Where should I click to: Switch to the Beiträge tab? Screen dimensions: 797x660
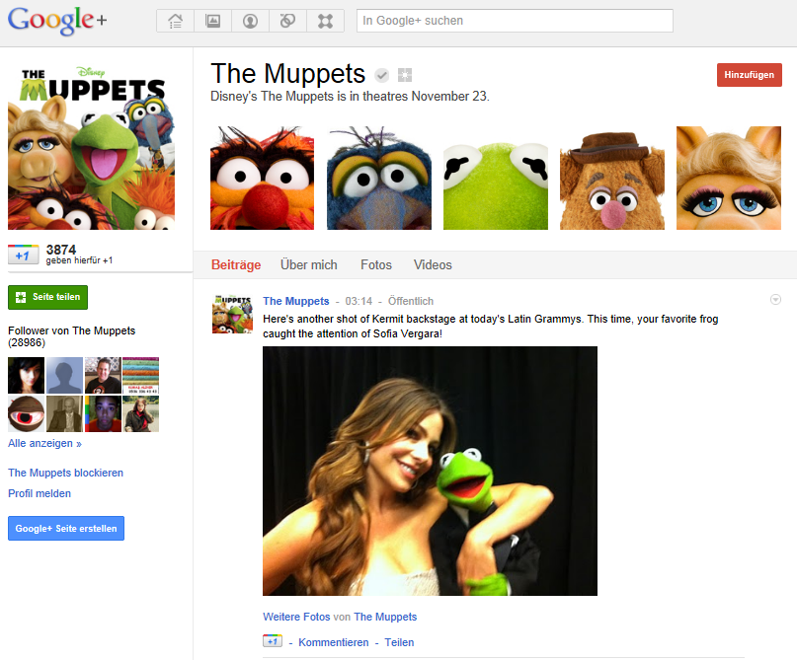[236, 265]
